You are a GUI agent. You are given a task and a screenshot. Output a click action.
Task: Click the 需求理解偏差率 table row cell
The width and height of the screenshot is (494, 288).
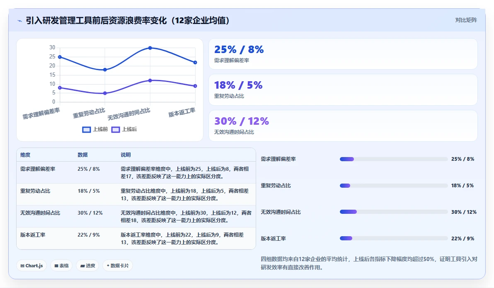pyautogui.click(x=38, y=169)
